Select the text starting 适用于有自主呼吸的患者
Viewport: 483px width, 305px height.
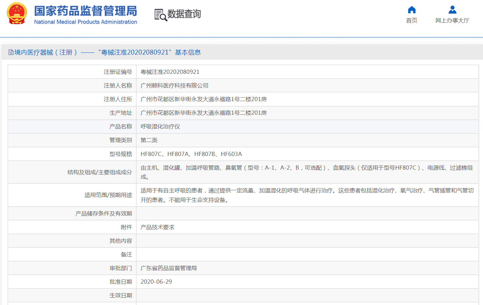[307, 195]
